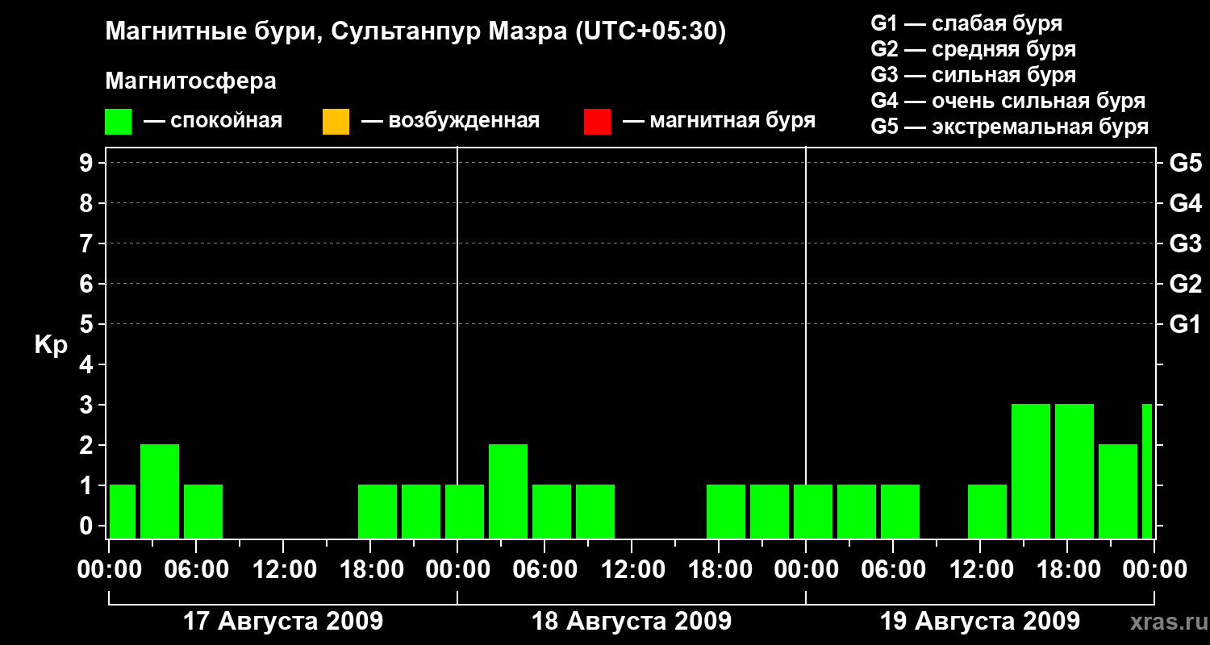Click the green 'спокойная' legend swatch
The image size is (1210, 645).
click(119, 122)
